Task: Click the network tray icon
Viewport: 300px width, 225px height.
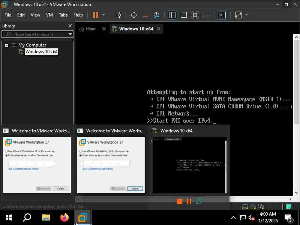Action: pos(243,217)
